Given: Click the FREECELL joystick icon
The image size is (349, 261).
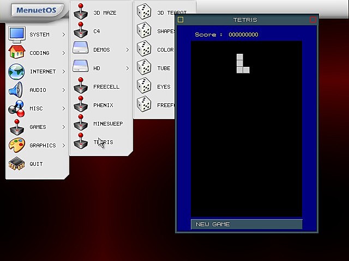Looking at the screenshot, I should tap(81, 85).
